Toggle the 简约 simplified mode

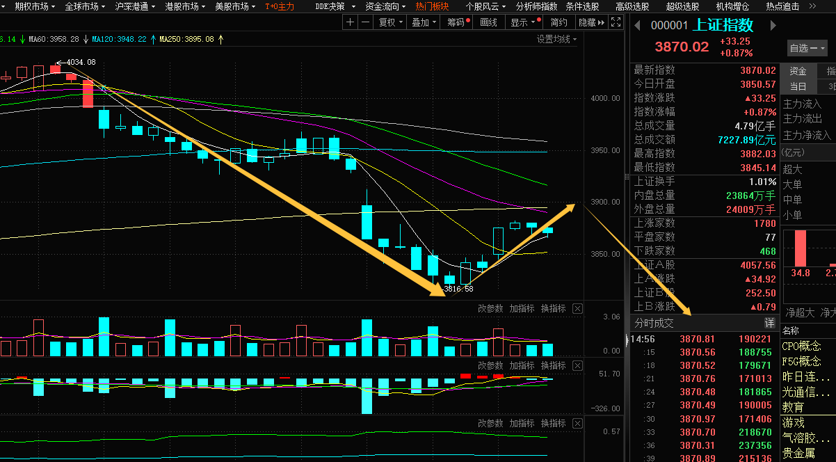pos(559,22)
